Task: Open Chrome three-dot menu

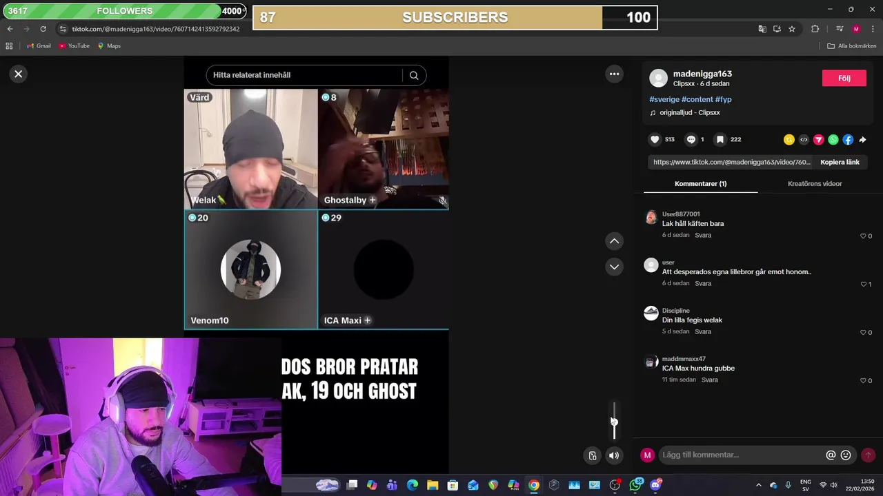Action: click(x=873, y=29)
